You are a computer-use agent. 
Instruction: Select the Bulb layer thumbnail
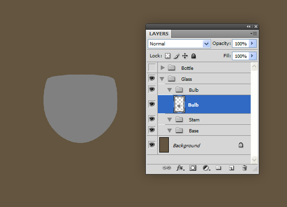179,104
